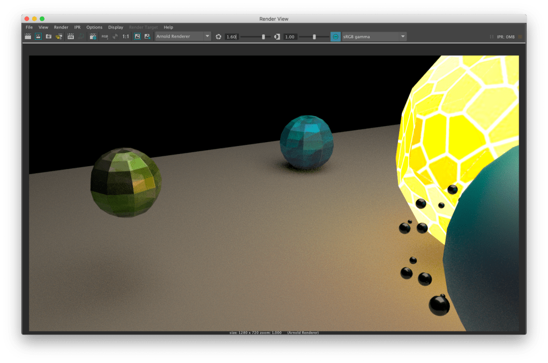The width and height of the screenshot is (548, 363).
Task: Expand the sRGB gamma view transform dropdown
Action: point(374,36)
